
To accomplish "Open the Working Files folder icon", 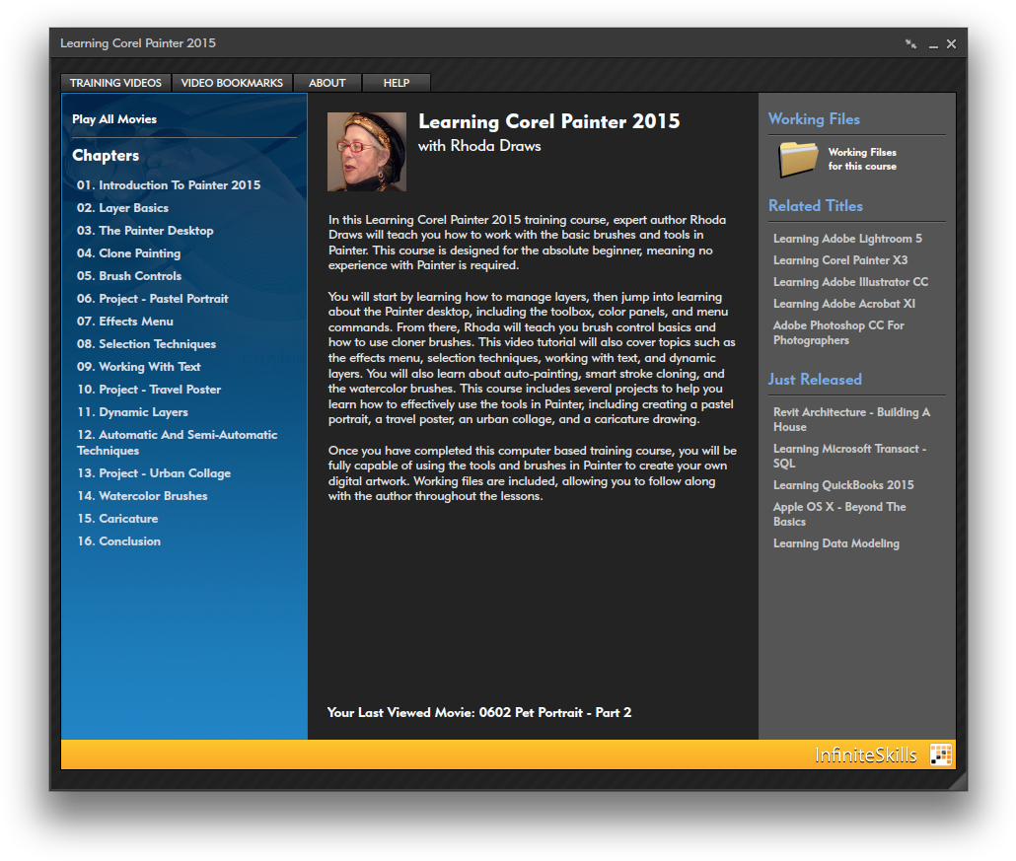I will pos(798,159).
